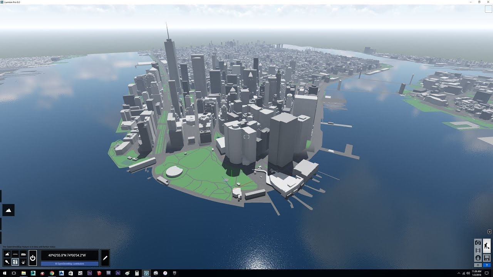Switch to Build mode worker icon
This screenshot has width=493, height=277.
click(487, 246)
